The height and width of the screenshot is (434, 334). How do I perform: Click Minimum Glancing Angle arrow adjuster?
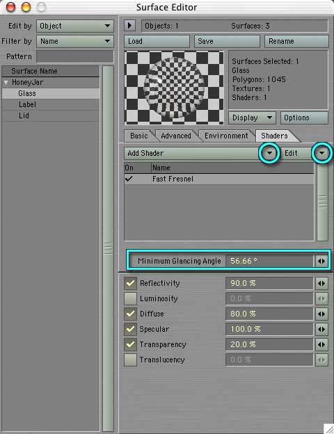pos(321,261)
